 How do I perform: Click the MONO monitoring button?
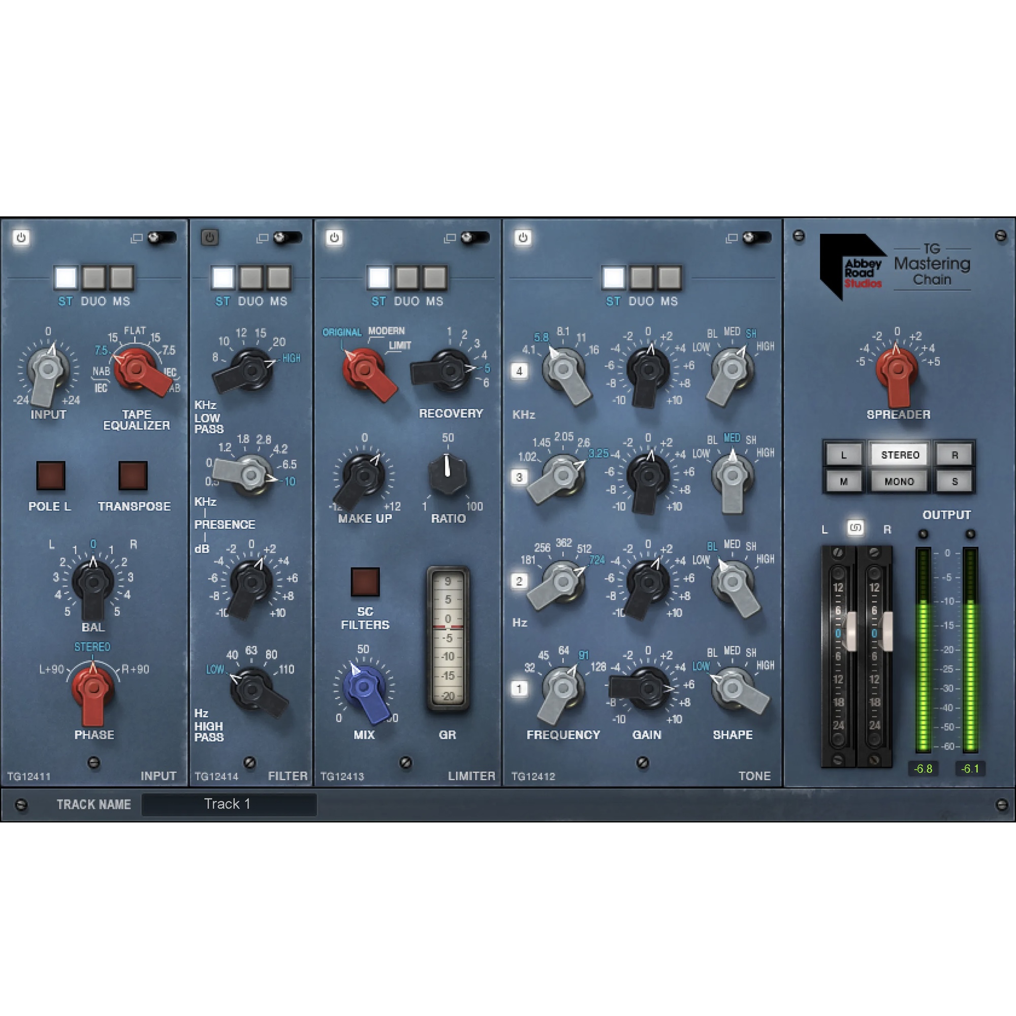pyautogui.click(x=899, y=481)
